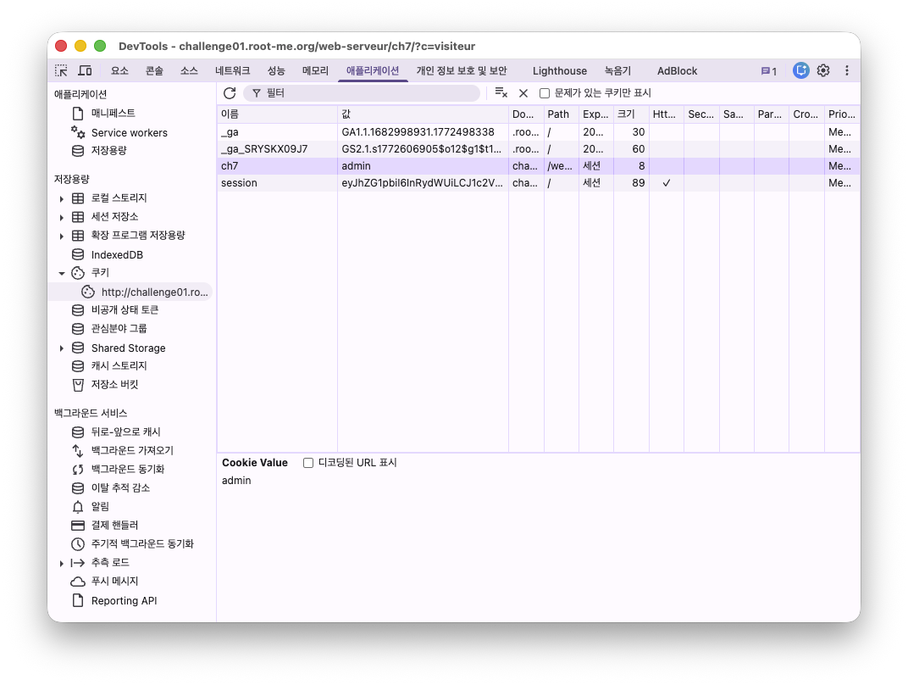The image size is (908, 685).
Task: Select the session cookie name cell
Action: pyautogui.click(x=277, y=183)
